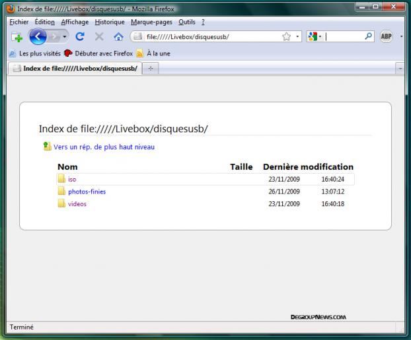Go to the Home page icon
Viewport: 411px width, 340px height.
click(118, 37)
